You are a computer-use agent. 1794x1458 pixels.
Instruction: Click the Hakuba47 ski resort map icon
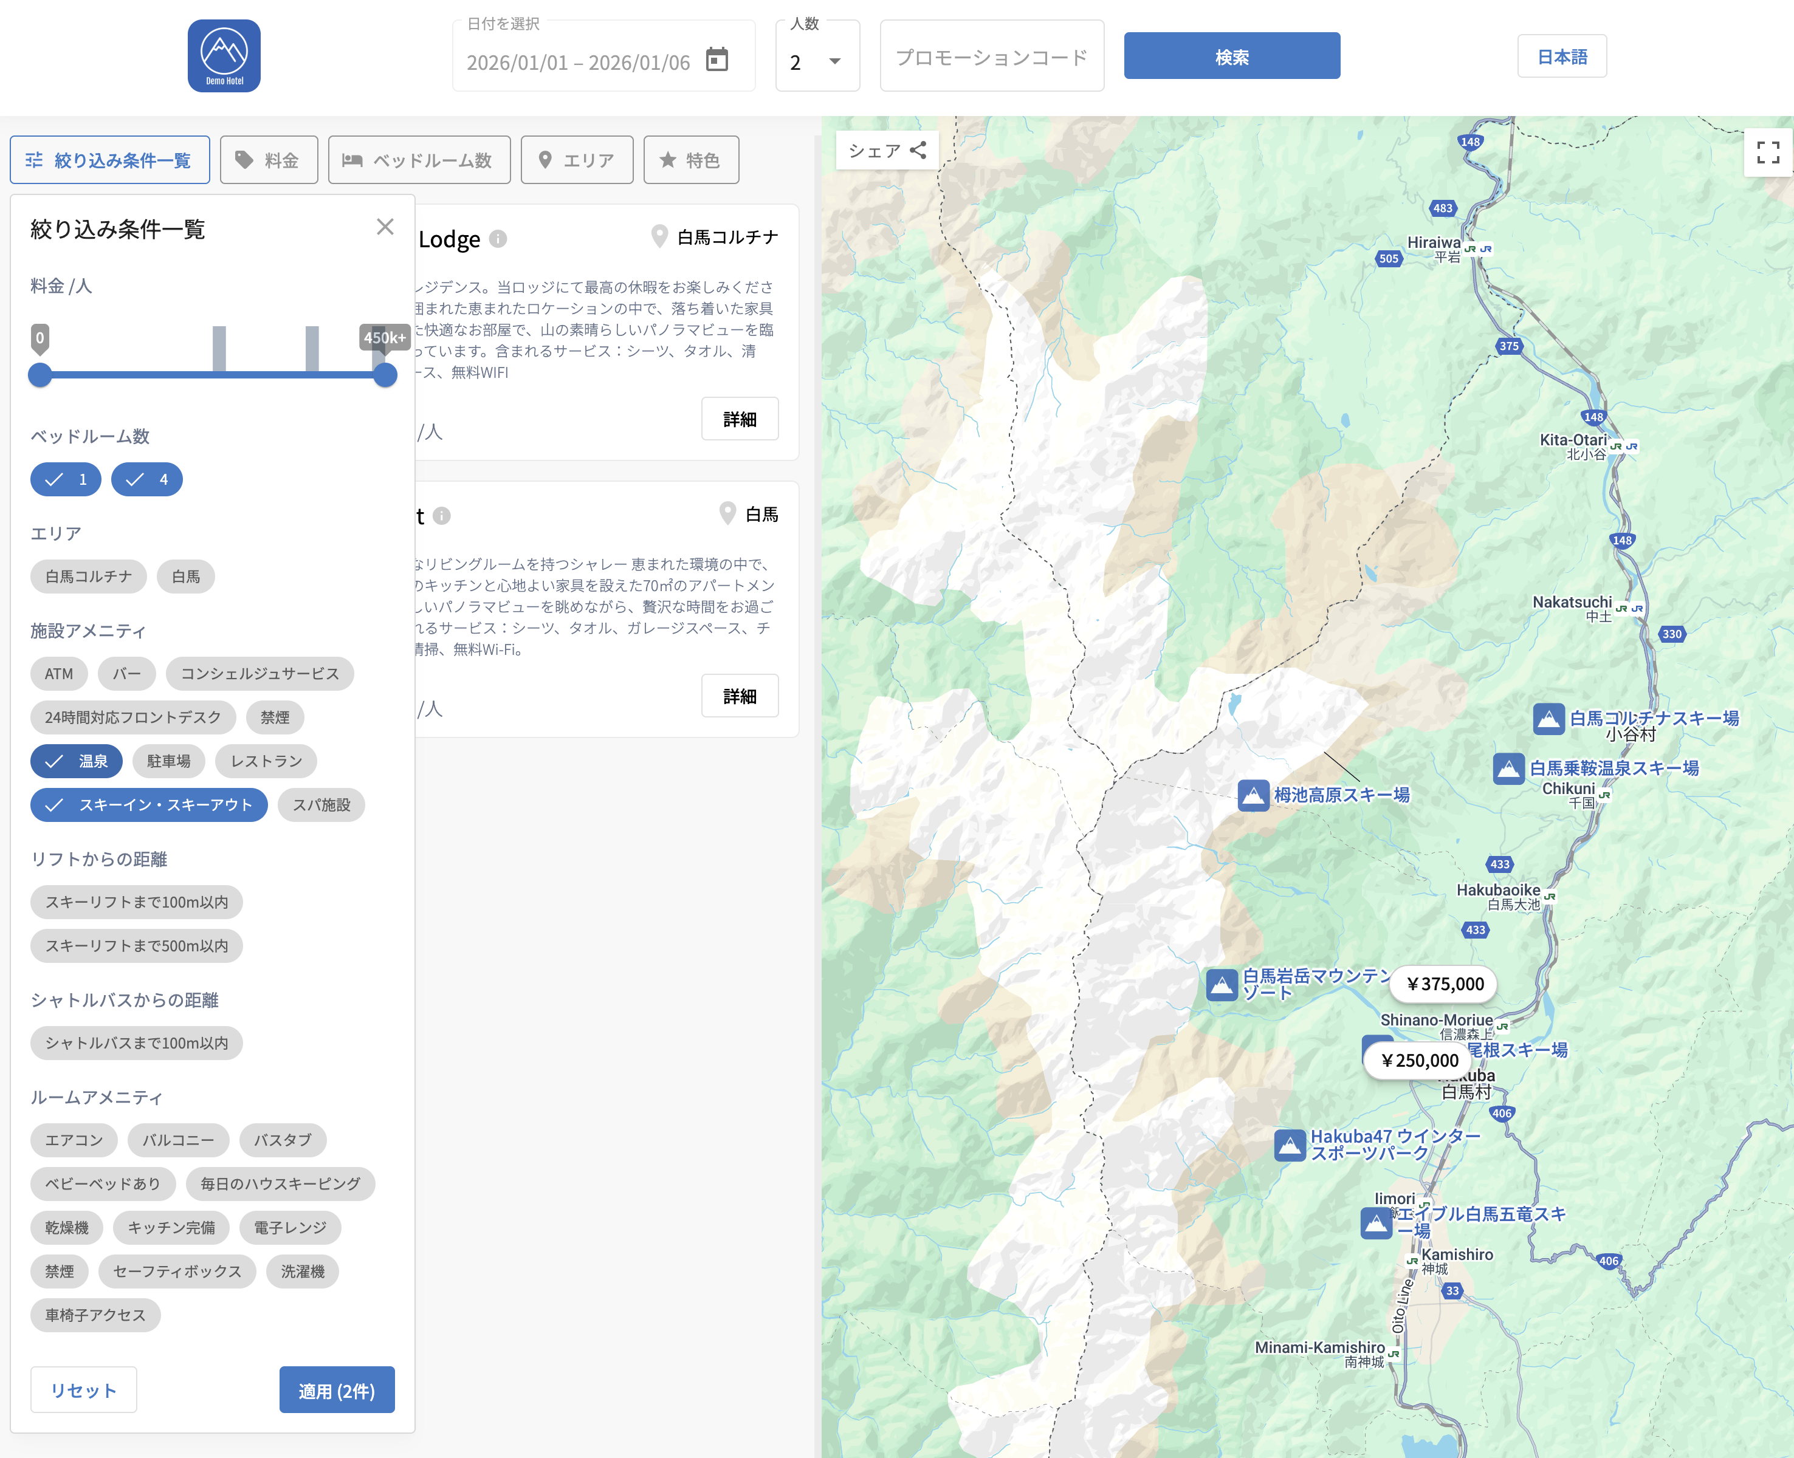click(x=1289, y=1145)
